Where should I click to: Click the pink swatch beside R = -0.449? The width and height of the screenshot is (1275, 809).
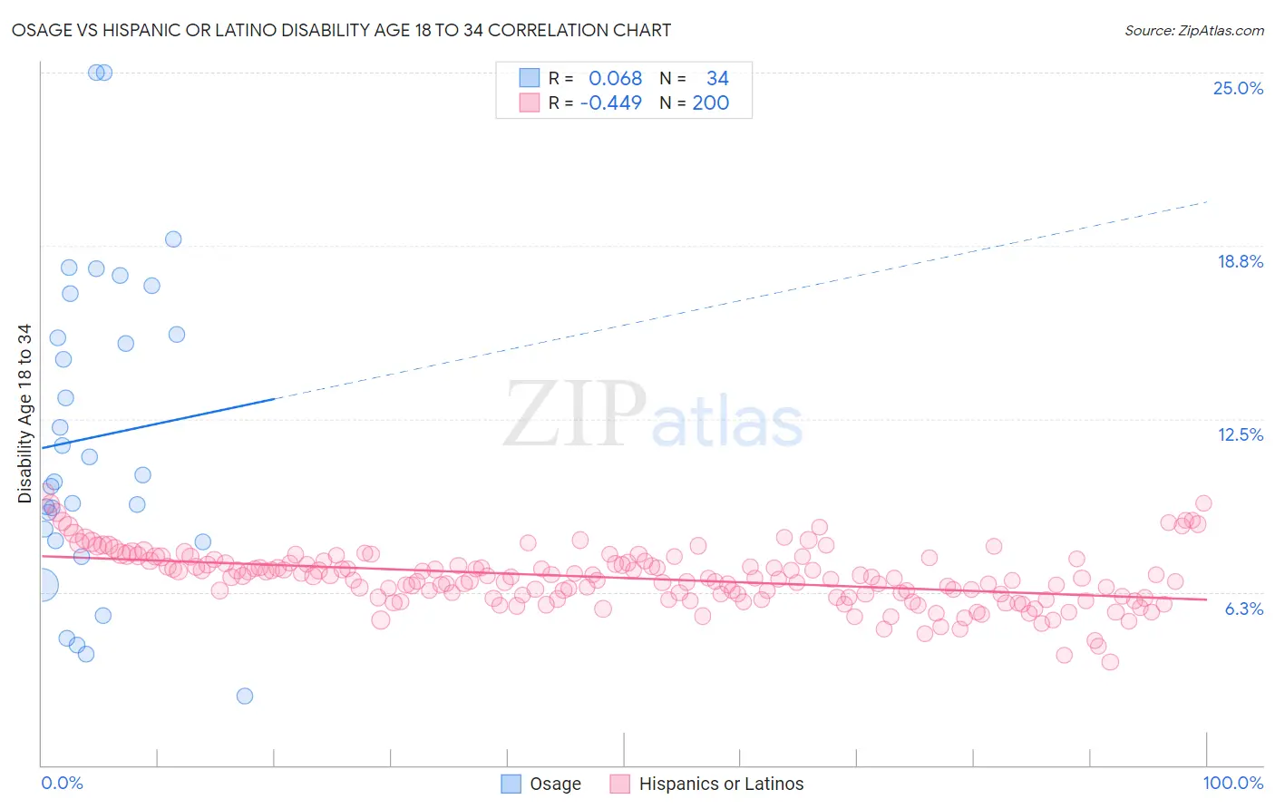pyautogui.click(x=530, y=102)
